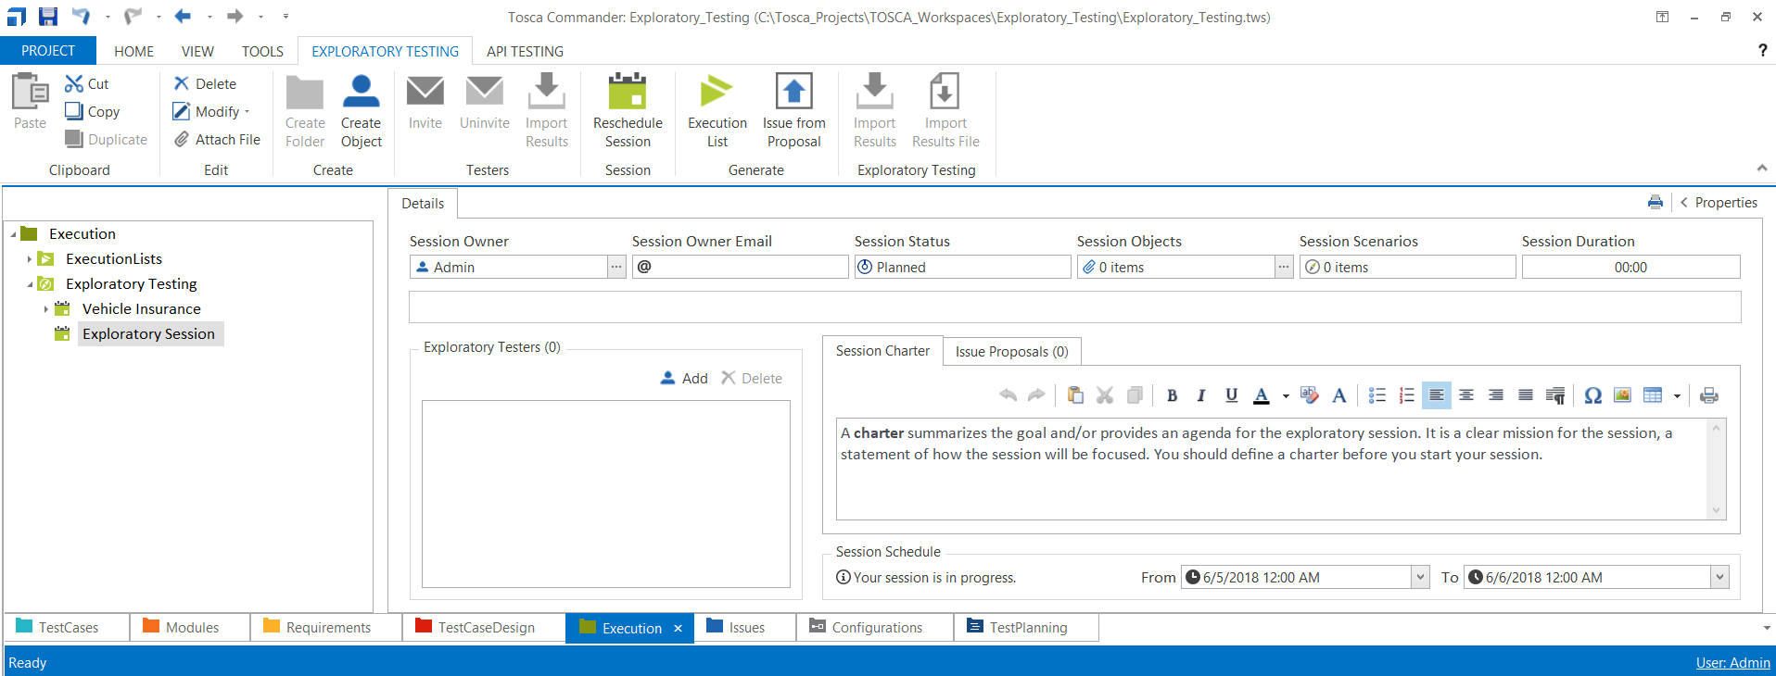Toggle bold formatting in charter editor
The height and width of the screenshot is (676, 1776).
point(1172,395)
